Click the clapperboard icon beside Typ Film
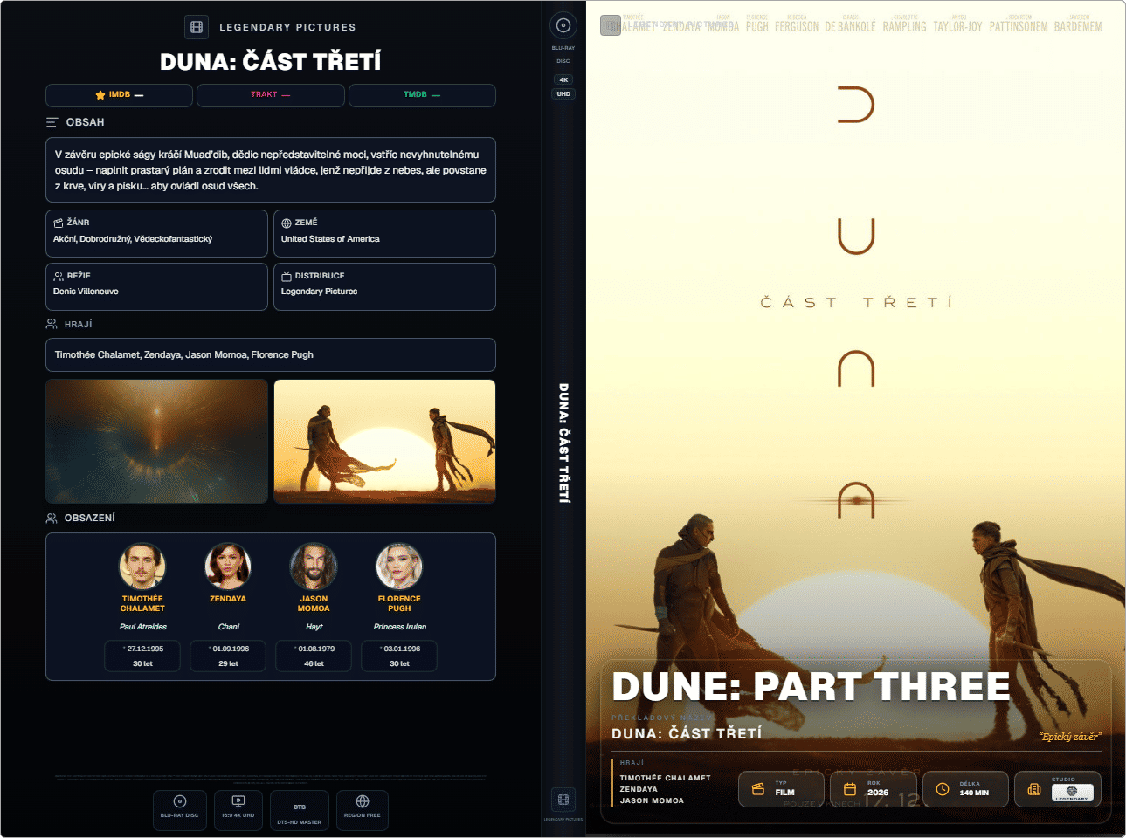Image resolution: width=1126 pixels, height=838 pixels. (758, 789)
